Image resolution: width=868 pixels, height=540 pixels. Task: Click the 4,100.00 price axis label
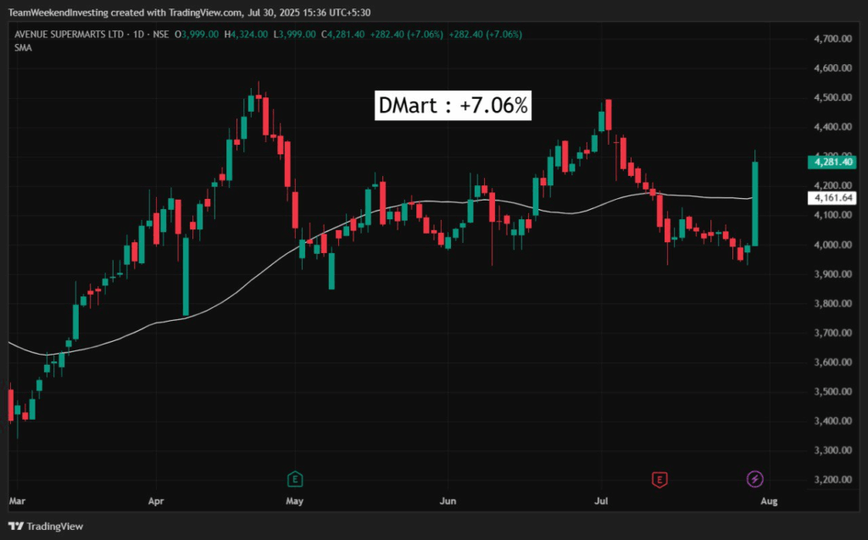point(832,215)
